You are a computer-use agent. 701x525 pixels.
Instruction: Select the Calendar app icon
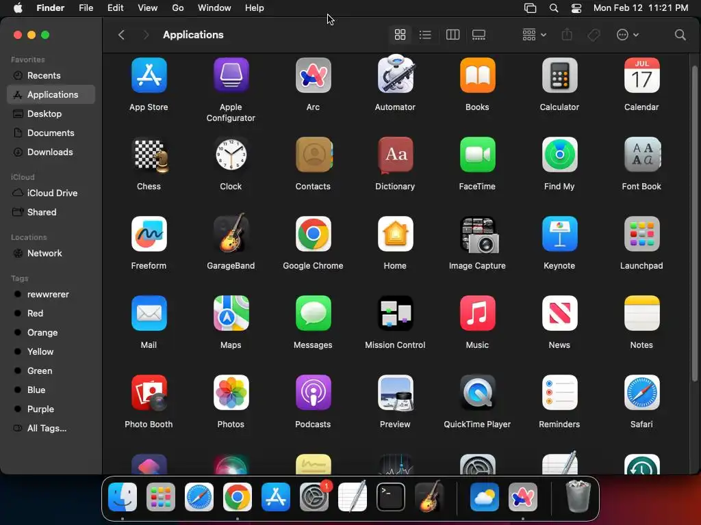coord(641,75)
